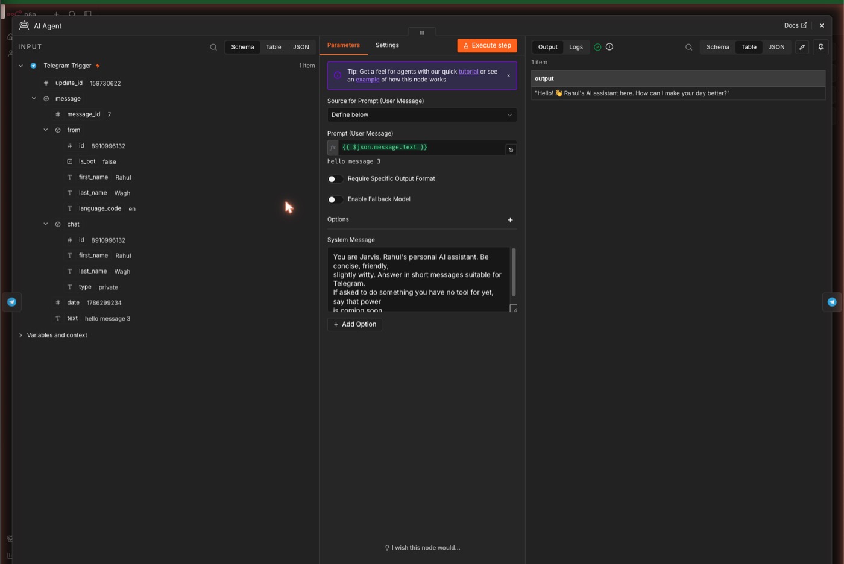
Task: Collapse the chat object in tree
Action: (x=45, y=224)
